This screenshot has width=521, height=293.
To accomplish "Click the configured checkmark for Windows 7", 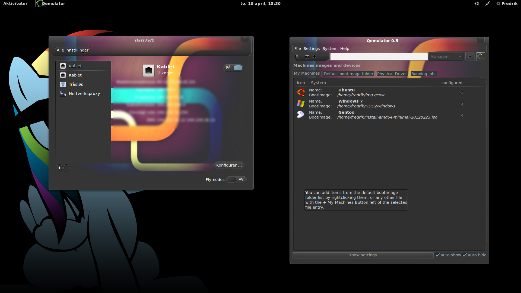I will tap(462, 104).
